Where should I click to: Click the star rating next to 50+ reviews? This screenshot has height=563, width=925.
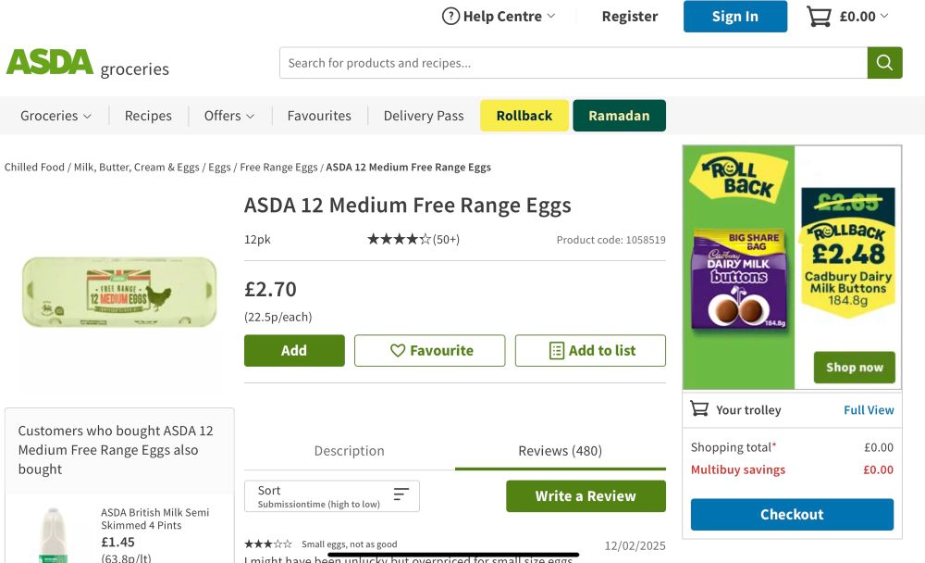(x=398, y=239)
